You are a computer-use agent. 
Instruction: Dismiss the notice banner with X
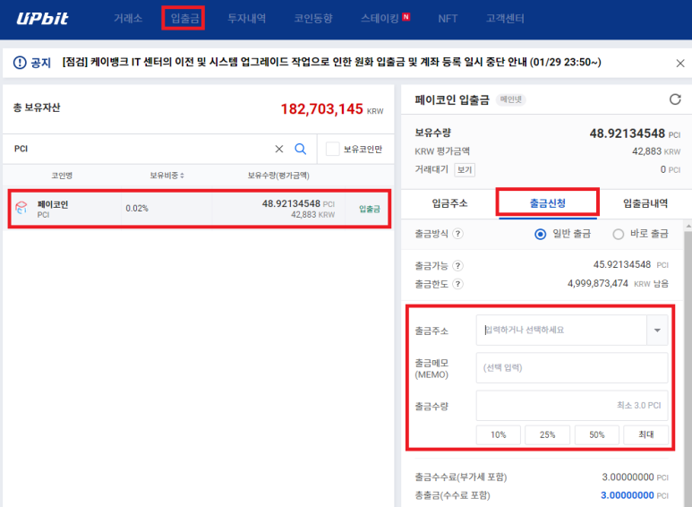pyautogui.click(x=680, y=64)
